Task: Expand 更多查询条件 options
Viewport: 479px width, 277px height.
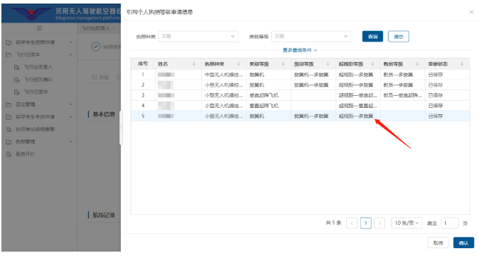Action: click(x=300, y=50)
